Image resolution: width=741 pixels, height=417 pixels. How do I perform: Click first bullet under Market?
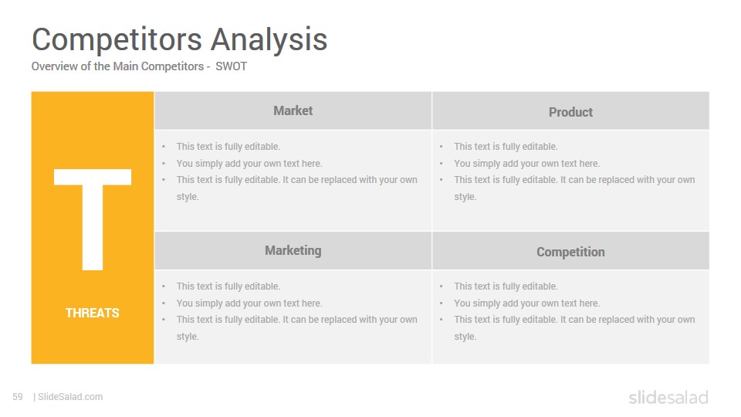click(x=228, y=147)
